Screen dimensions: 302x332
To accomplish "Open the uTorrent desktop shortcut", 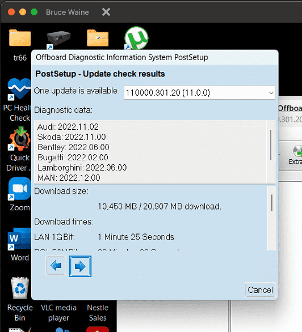I will coord(136,38).
